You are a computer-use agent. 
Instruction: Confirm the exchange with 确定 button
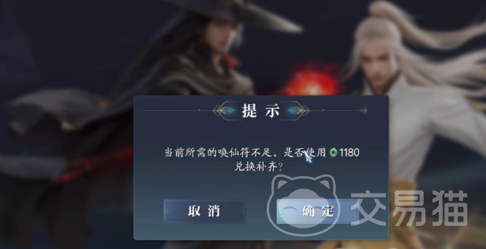tap(318, 211)
